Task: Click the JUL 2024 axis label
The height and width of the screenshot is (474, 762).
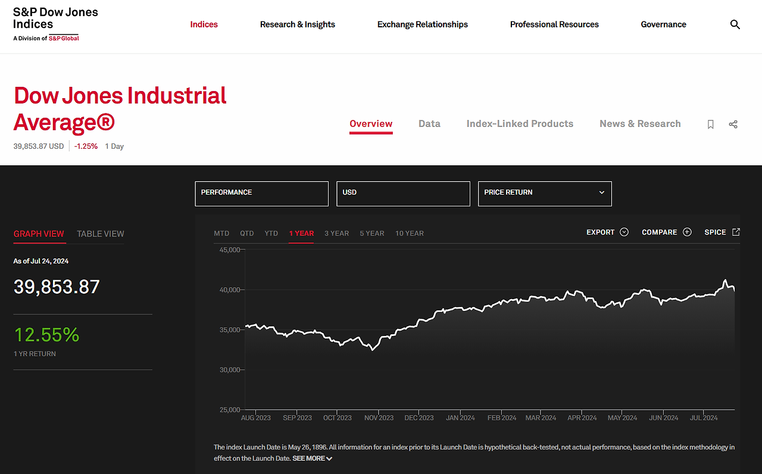Action: pyautogui.click(x=703, y=418)
